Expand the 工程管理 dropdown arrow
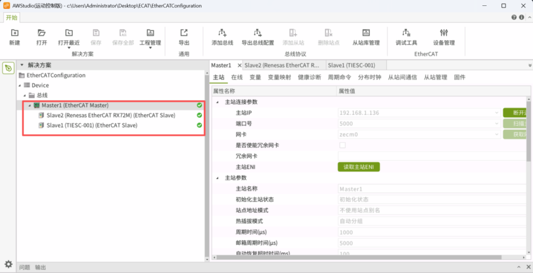The height and width of the screenshot is (273, 533). (150, 48)
